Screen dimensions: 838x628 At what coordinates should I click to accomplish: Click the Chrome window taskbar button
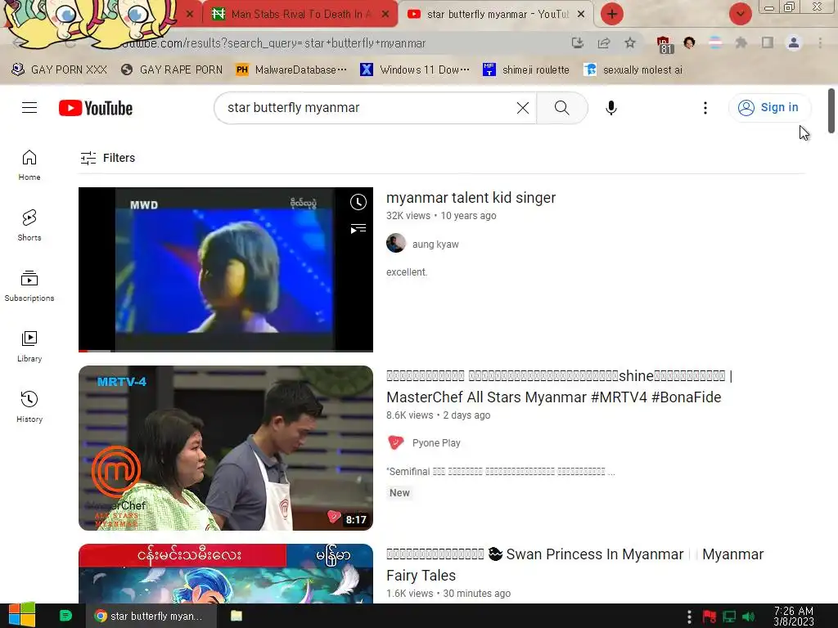pyautogui.click(x=151, y=616)
